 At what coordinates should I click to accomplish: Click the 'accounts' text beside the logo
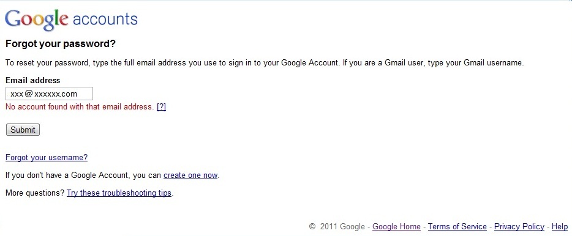click(105, 19)
